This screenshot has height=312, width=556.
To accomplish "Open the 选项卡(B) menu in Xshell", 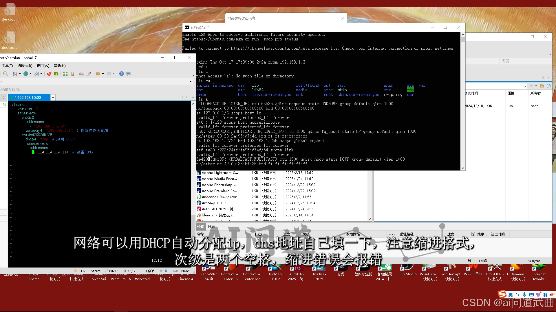I will click(x=25, y=66).
